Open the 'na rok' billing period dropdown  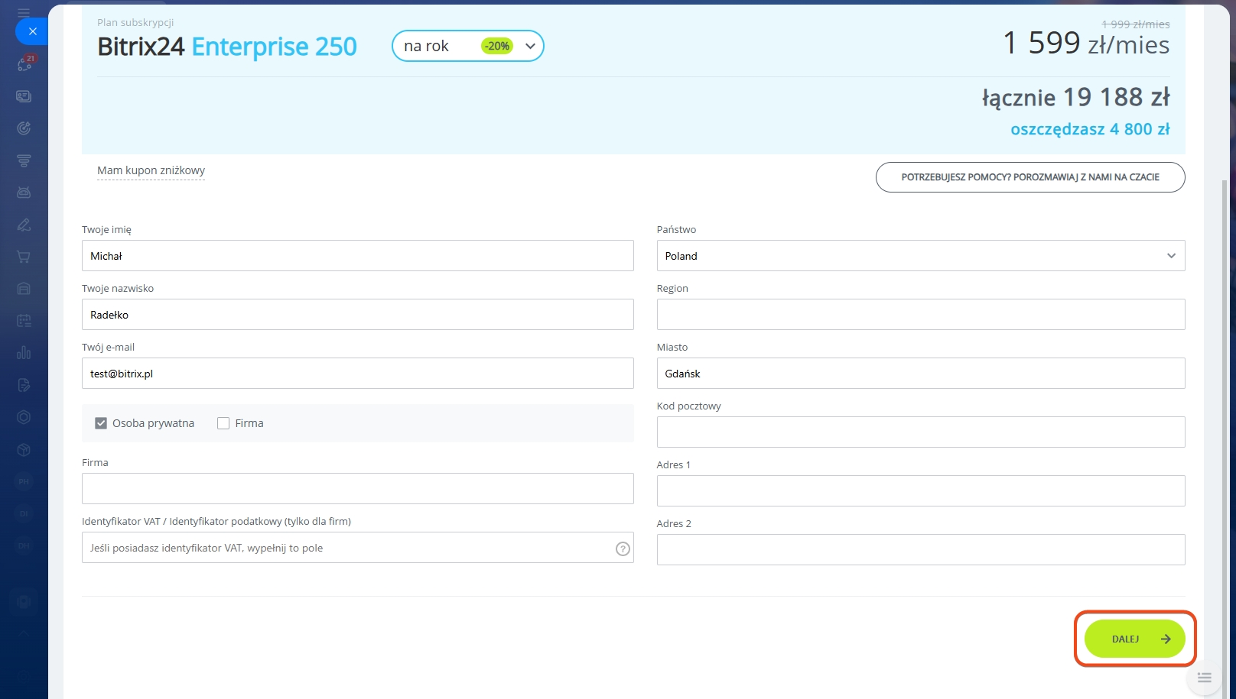point(467,46)
